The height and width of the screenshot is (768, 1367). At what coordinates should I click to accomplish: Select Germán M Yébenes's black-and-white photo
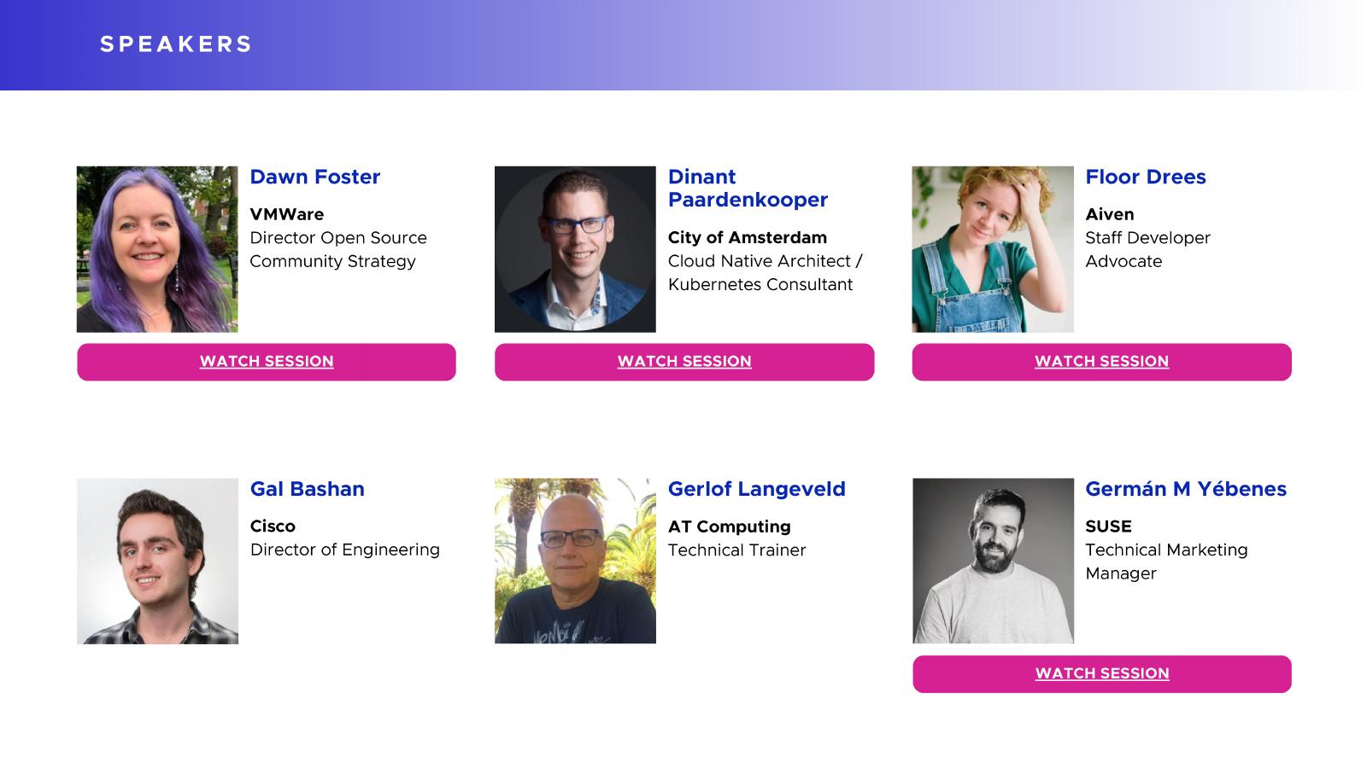(993, 561)
